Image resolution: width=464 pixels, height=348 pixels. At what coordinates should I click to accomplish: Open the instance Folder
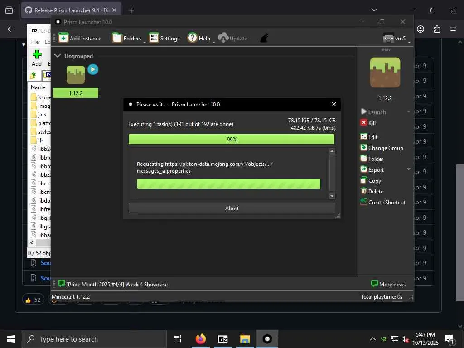tap(372, 159)
